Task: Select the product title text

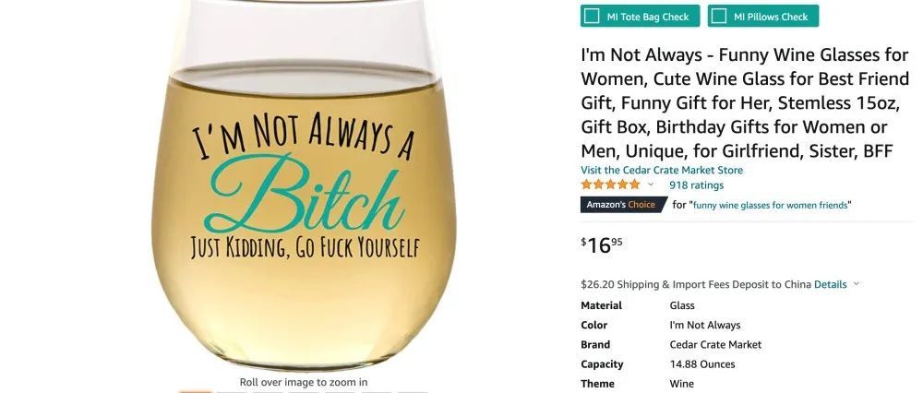Action: [x=745, y=103]
